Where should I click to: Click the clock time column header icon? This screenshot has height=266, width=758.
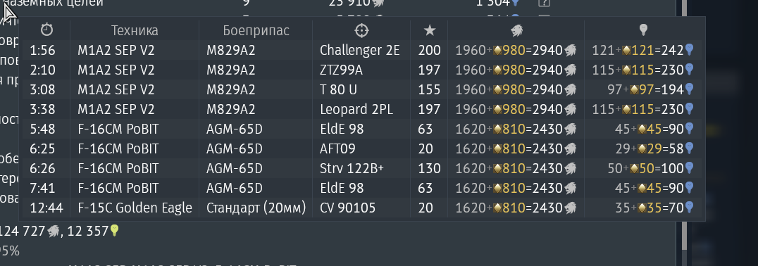(x=47, y=30)
